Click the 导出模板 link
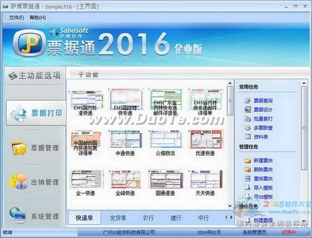 [x=263, y=197]
